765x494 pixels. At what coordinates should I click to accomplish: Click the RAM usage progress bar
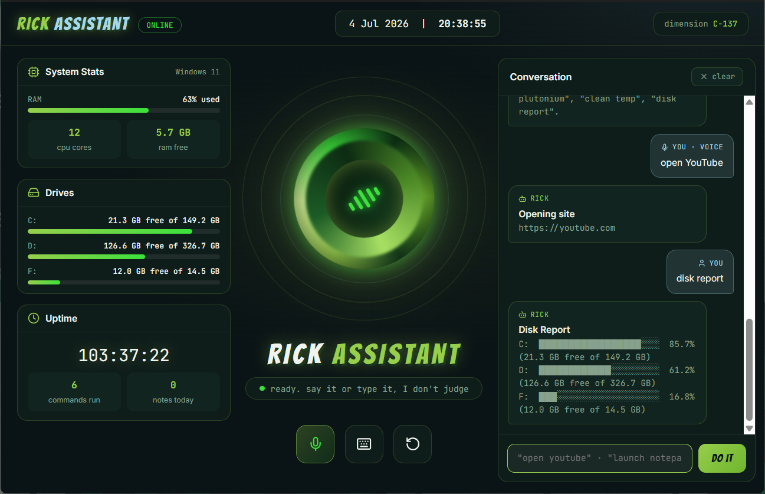pos(124,110)
